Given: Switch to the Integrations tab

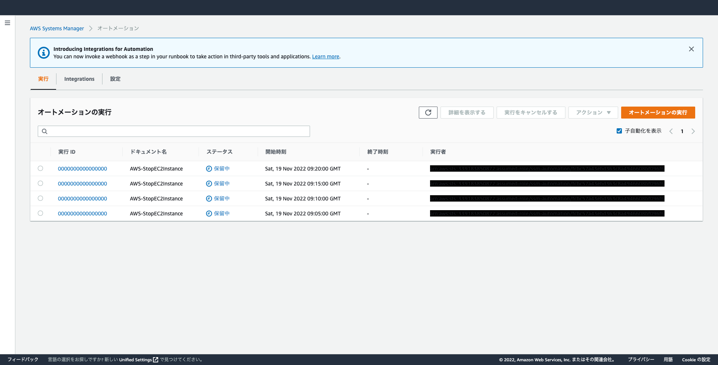Looking at the screenshot, I should point(79,79).
